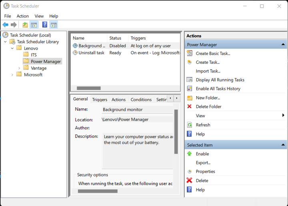The image size is (288, 206).
Task: Open the Help menu in menu bar
Action: click(x=54, y=16)
